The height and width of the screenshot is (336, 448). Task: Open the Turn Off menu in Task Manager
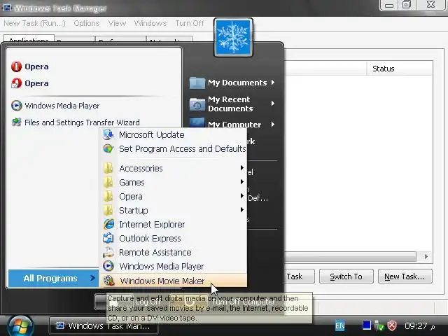[x=190, y=23]
